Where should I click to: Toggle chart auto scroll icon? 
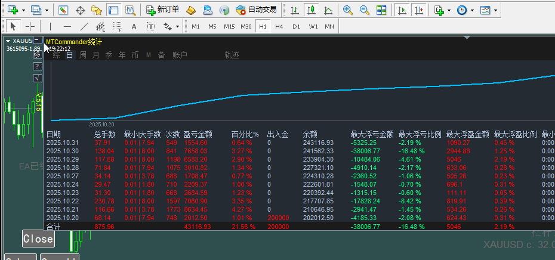402,10
